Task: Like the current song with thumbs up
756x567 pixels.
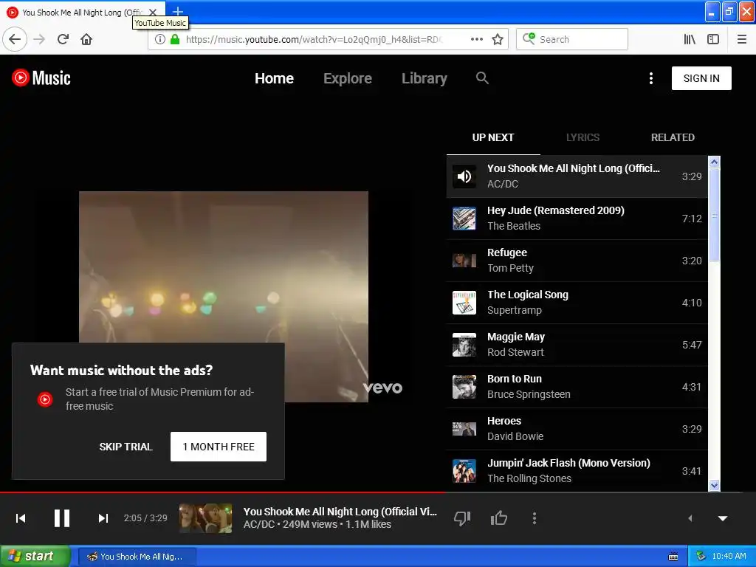Action: click(498, 518)
